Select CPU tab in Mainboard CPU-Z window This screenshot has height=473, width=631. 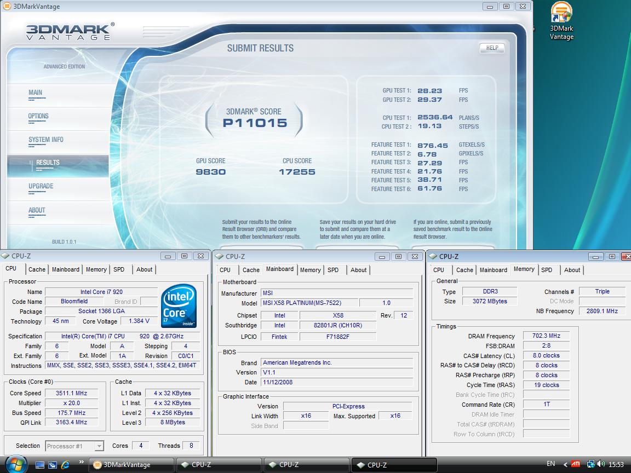pos(225,270)
